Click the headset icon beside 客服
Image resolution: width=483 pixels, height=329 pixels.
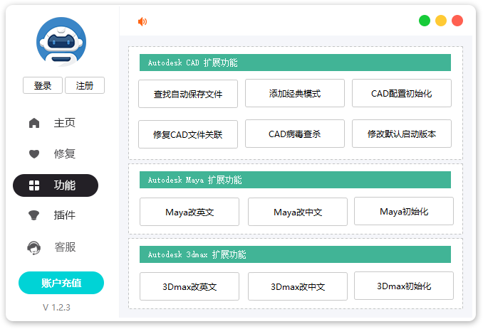tap(34, 247)
